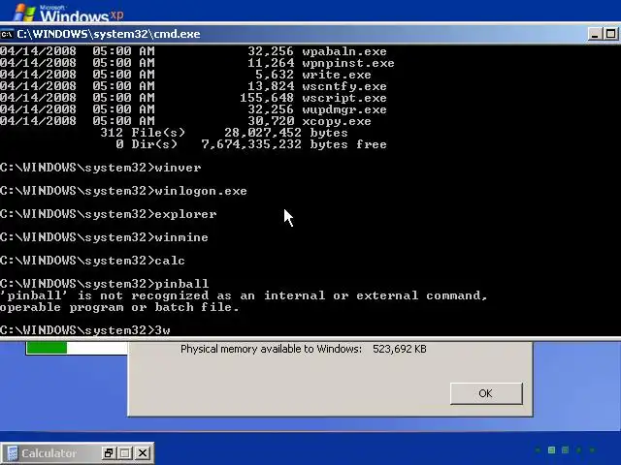The width and height of the screenshot is (621, 465).
Task: Click the '7,674,335,232 bytes free' text
Action: click(294, 144)
